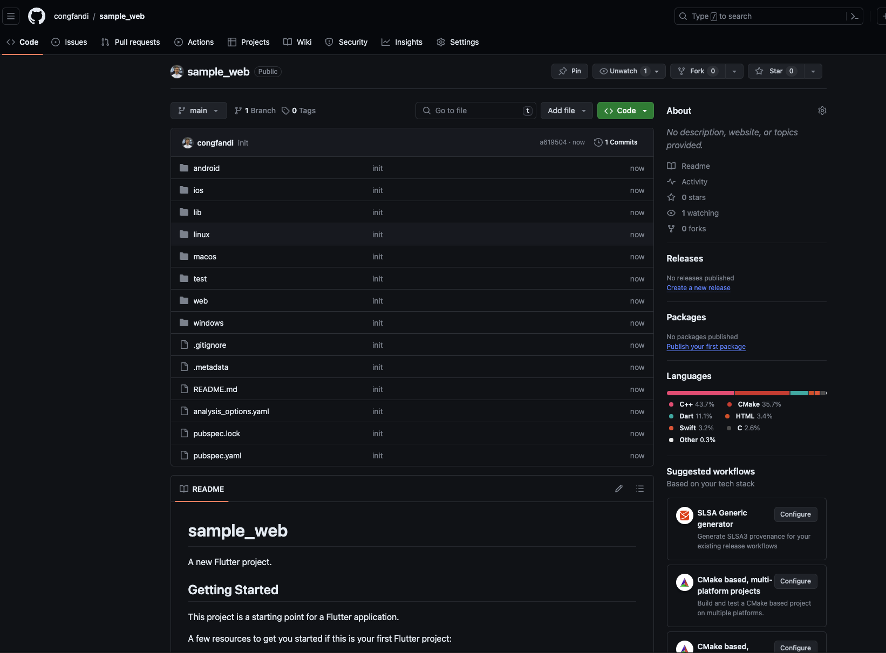Configure the SLSA Generic generator workflow

(795, 514)
